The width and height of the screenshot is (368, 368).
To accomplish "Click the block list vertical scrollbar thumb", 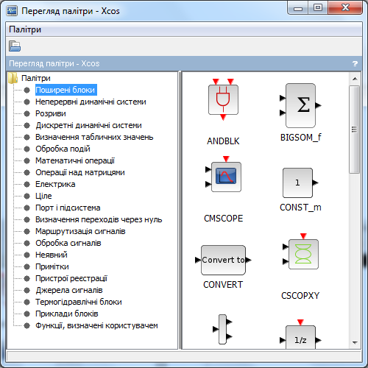I will pos(355,130).
